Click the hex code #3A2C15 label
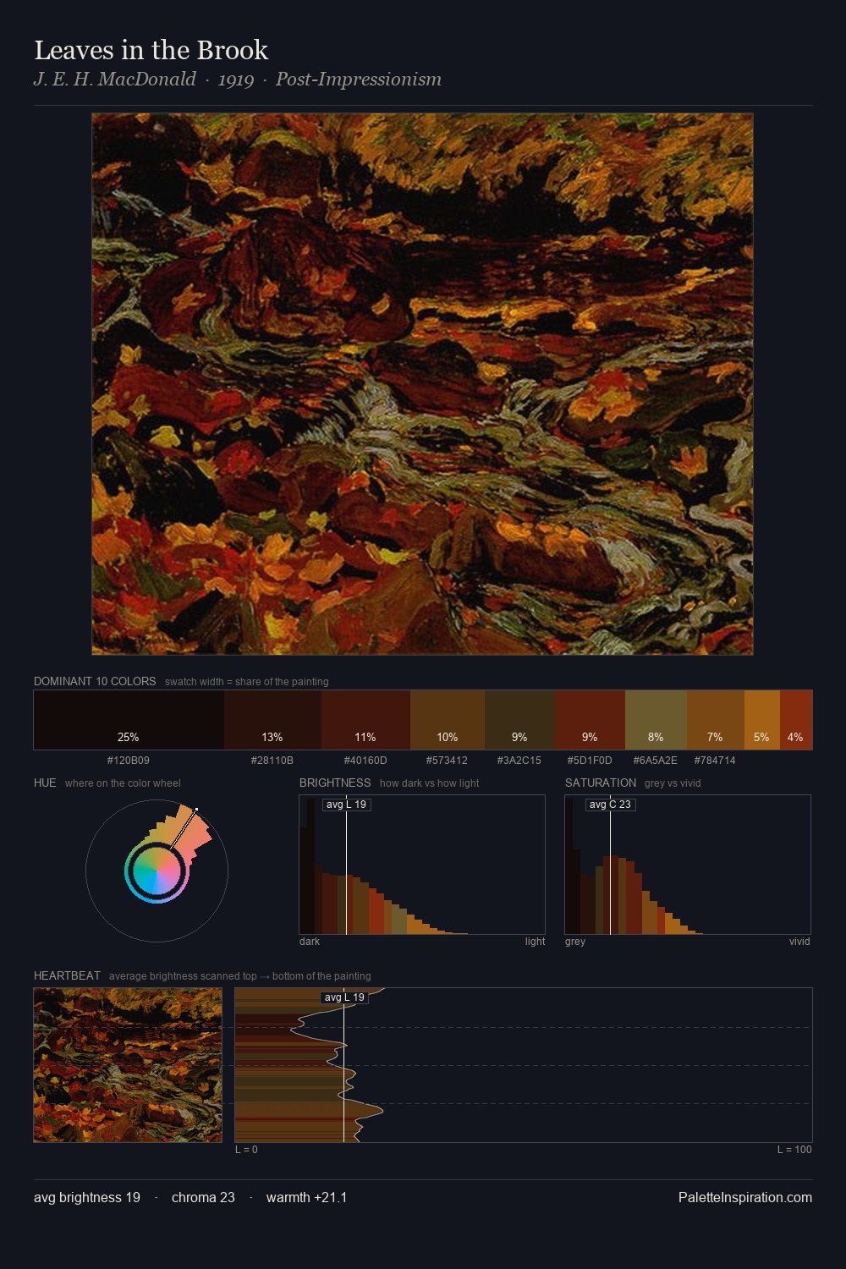Screen dimensions: 846x1269 [519, 761]
